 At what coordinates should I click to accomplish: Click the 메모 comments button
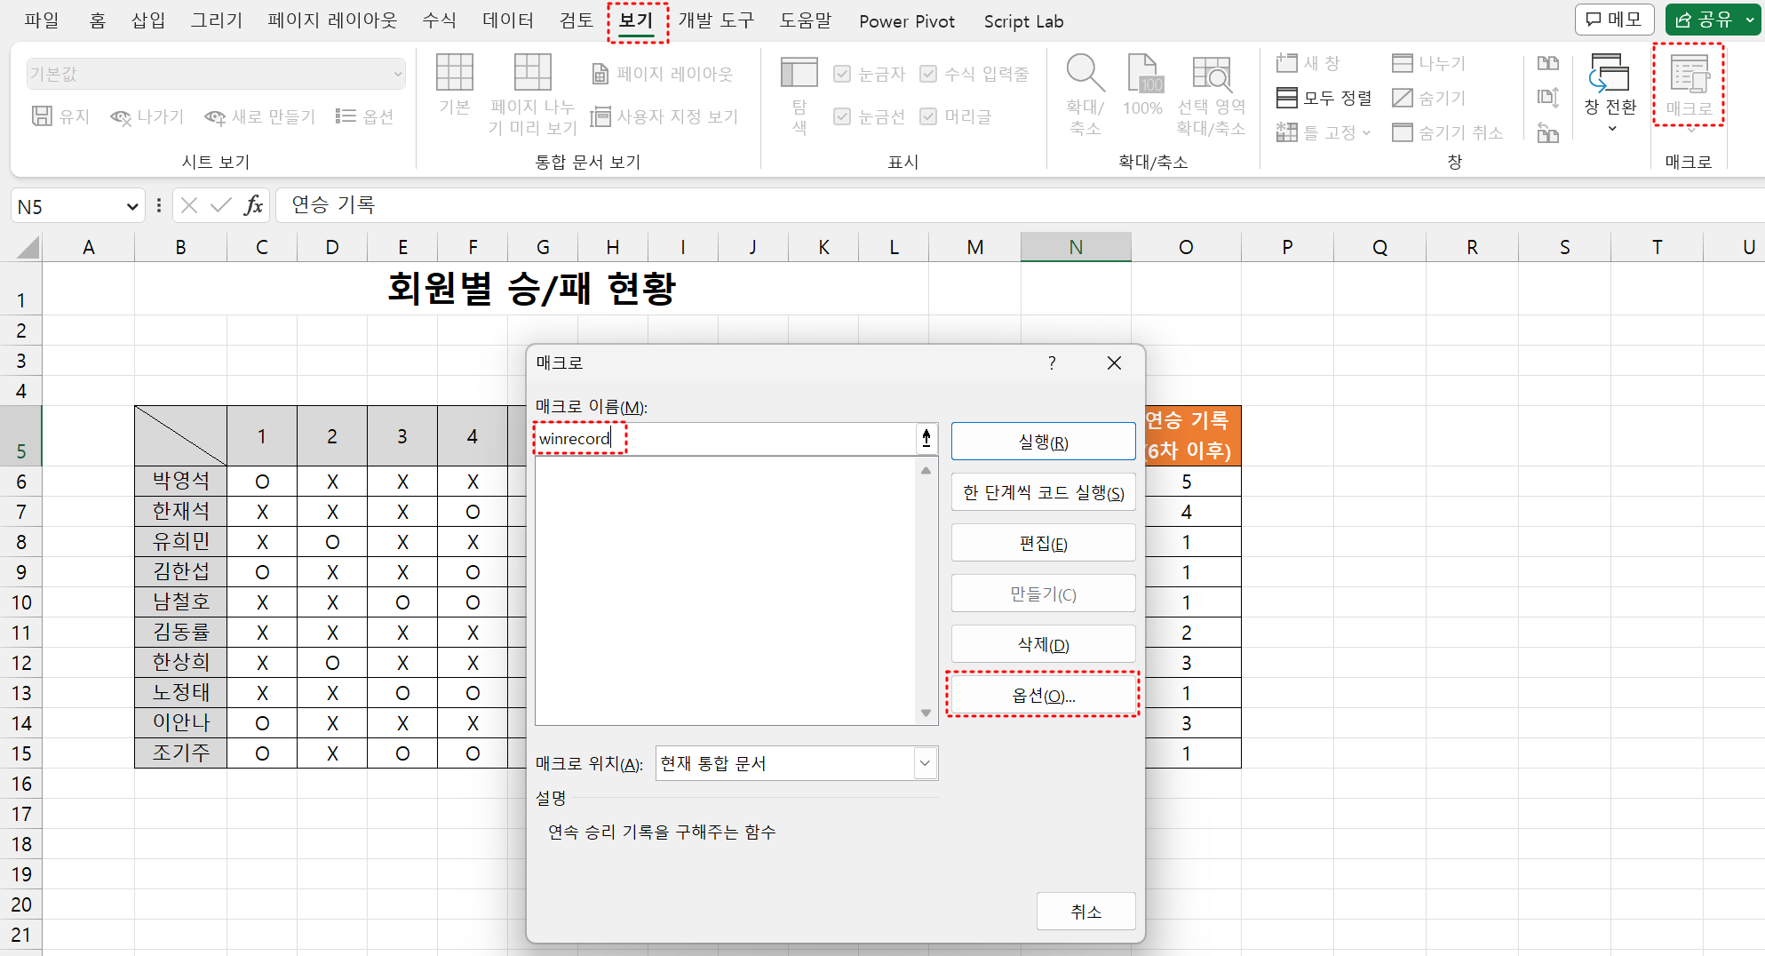tap(1614, 19)
